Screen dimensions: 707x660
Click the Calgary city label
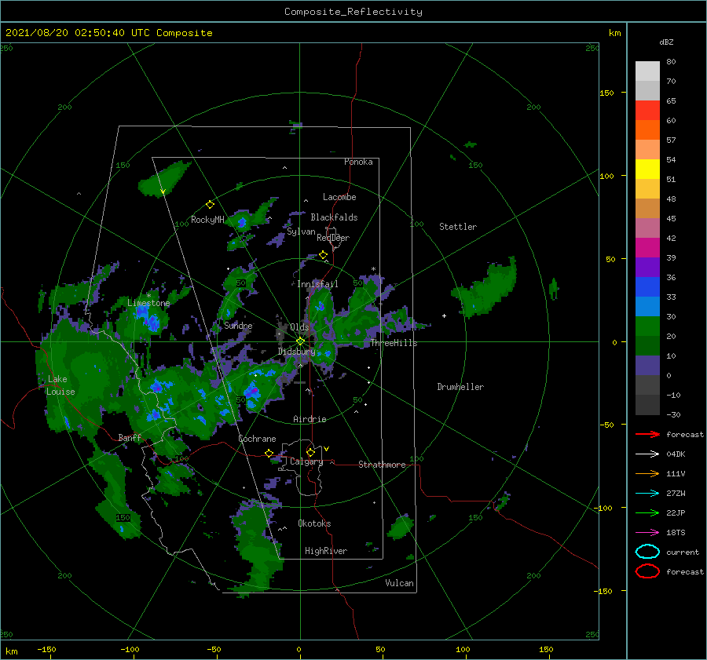tap(306, 461)
